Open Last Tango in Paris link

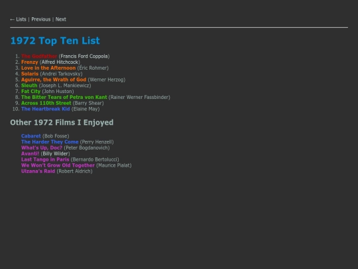point(45,159)
